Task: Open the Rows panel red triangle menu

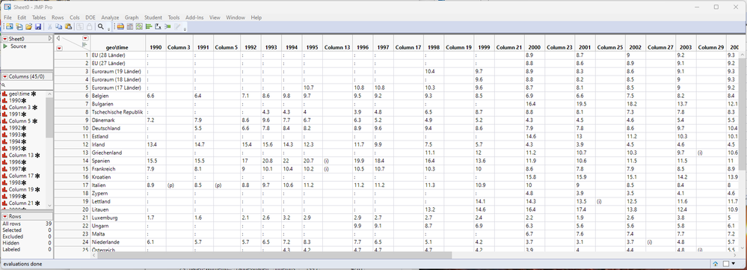Action: (4, 217)
